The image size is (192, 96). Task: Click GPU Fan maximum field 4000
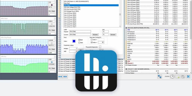(x=52, y=59)
